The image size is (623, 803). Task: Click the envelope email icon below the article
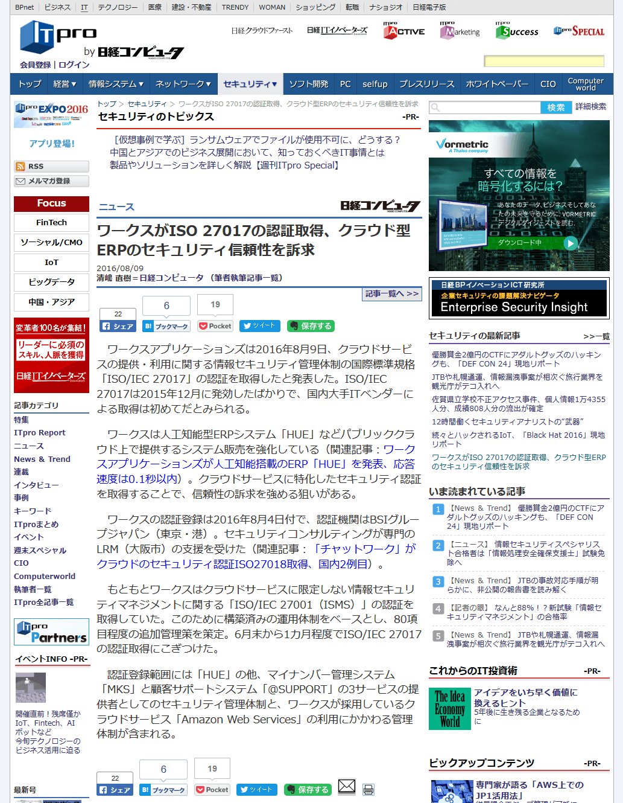[347, 786]
